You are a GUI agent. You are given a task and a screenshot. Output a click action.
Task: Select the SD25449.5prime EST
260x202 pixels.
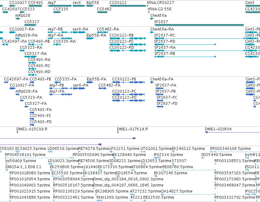click(203, 158)
